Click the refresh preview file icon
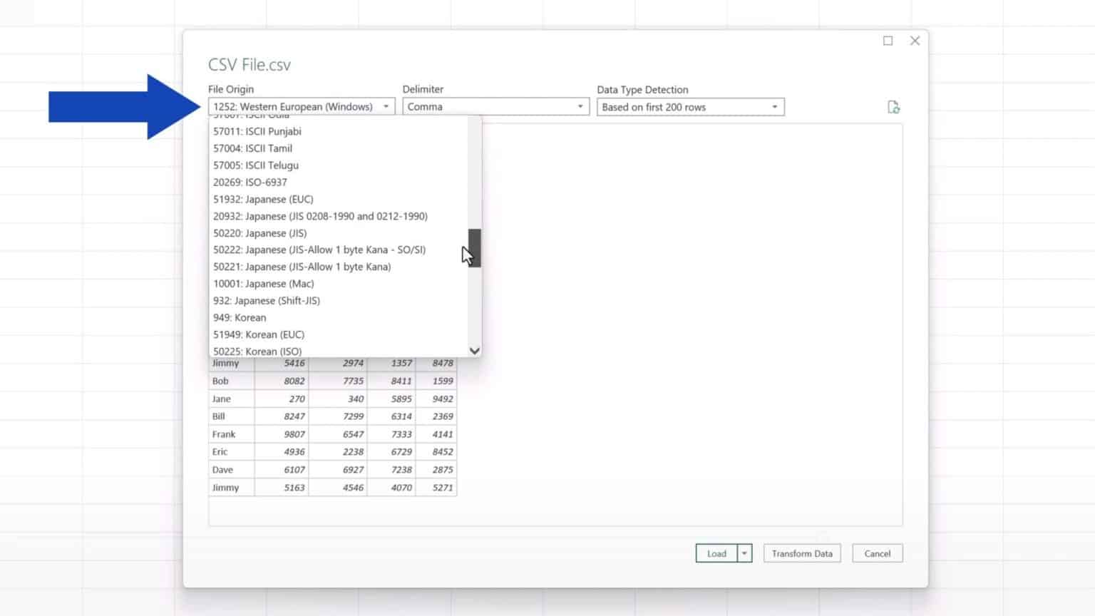Image resolution: width=1095 pixels, height=616 pixels. (894, 106)
